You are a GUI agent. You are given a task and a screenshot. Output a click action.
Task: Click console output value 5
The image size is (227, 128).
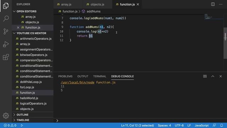click(x=62, y=90)
